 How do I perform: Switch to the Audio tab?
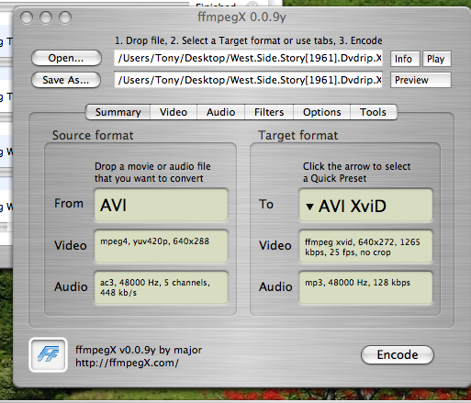220,112
